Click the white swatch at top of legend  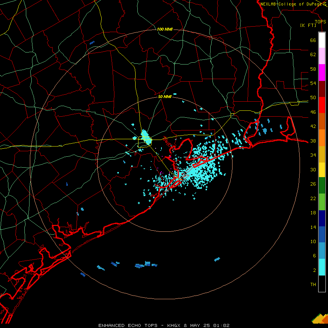point(322,40)
